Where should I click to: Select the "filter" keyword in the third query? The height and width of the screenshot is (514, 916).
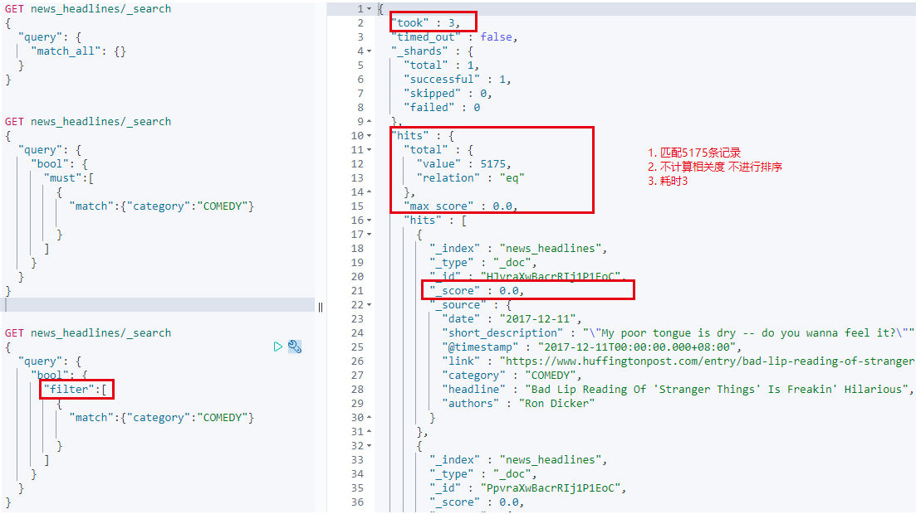[75, 389]
